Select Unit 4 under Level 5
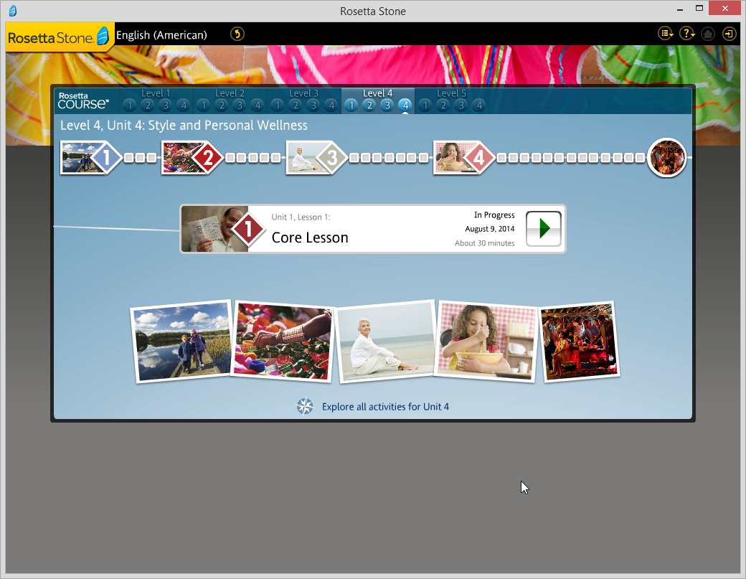Viewport: 746px width, 579px height. click(479, 105)
